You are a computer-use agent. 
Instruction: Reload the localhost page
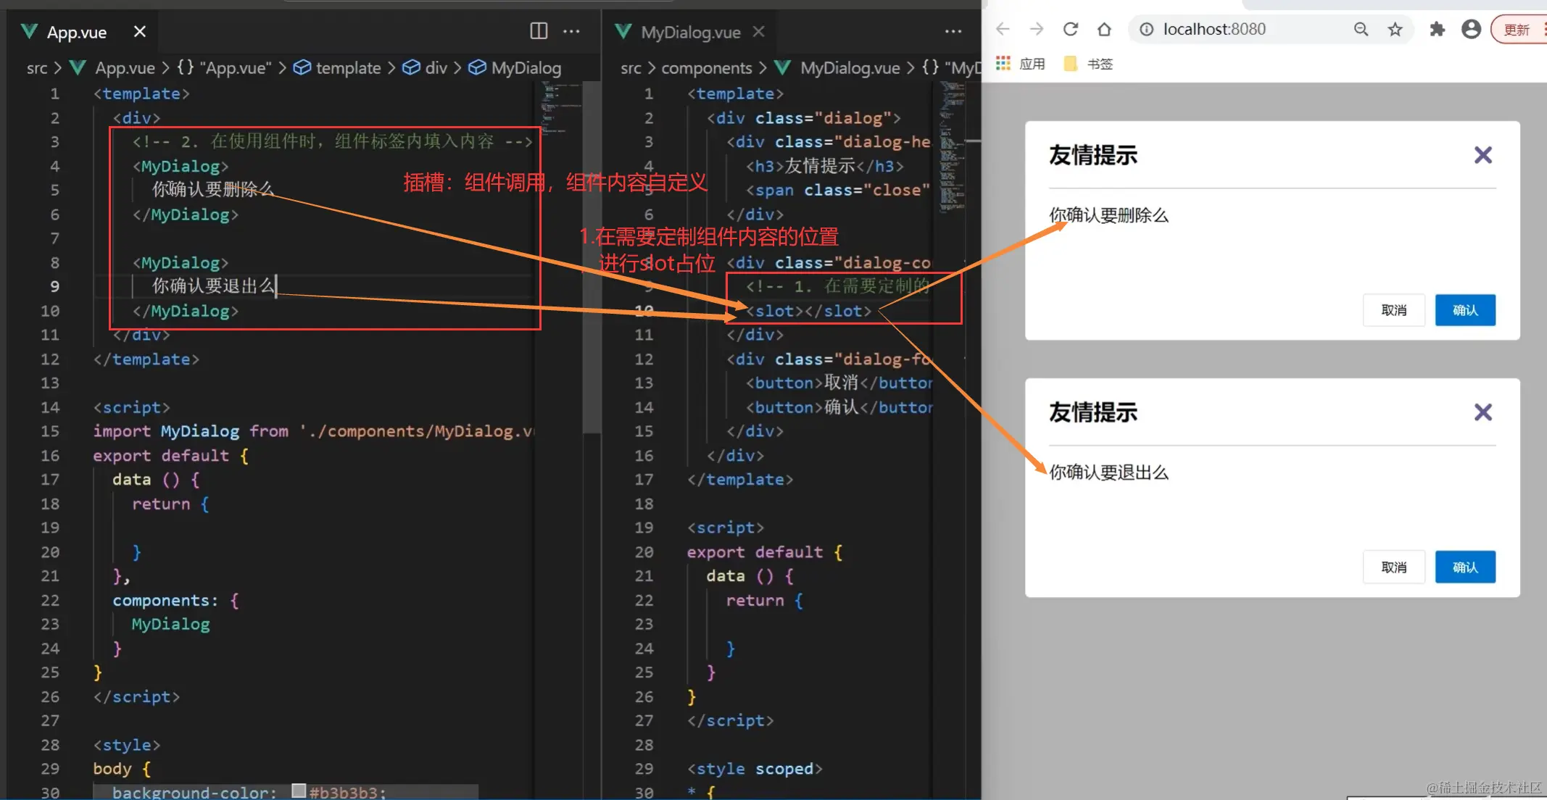pos(1070,29)
